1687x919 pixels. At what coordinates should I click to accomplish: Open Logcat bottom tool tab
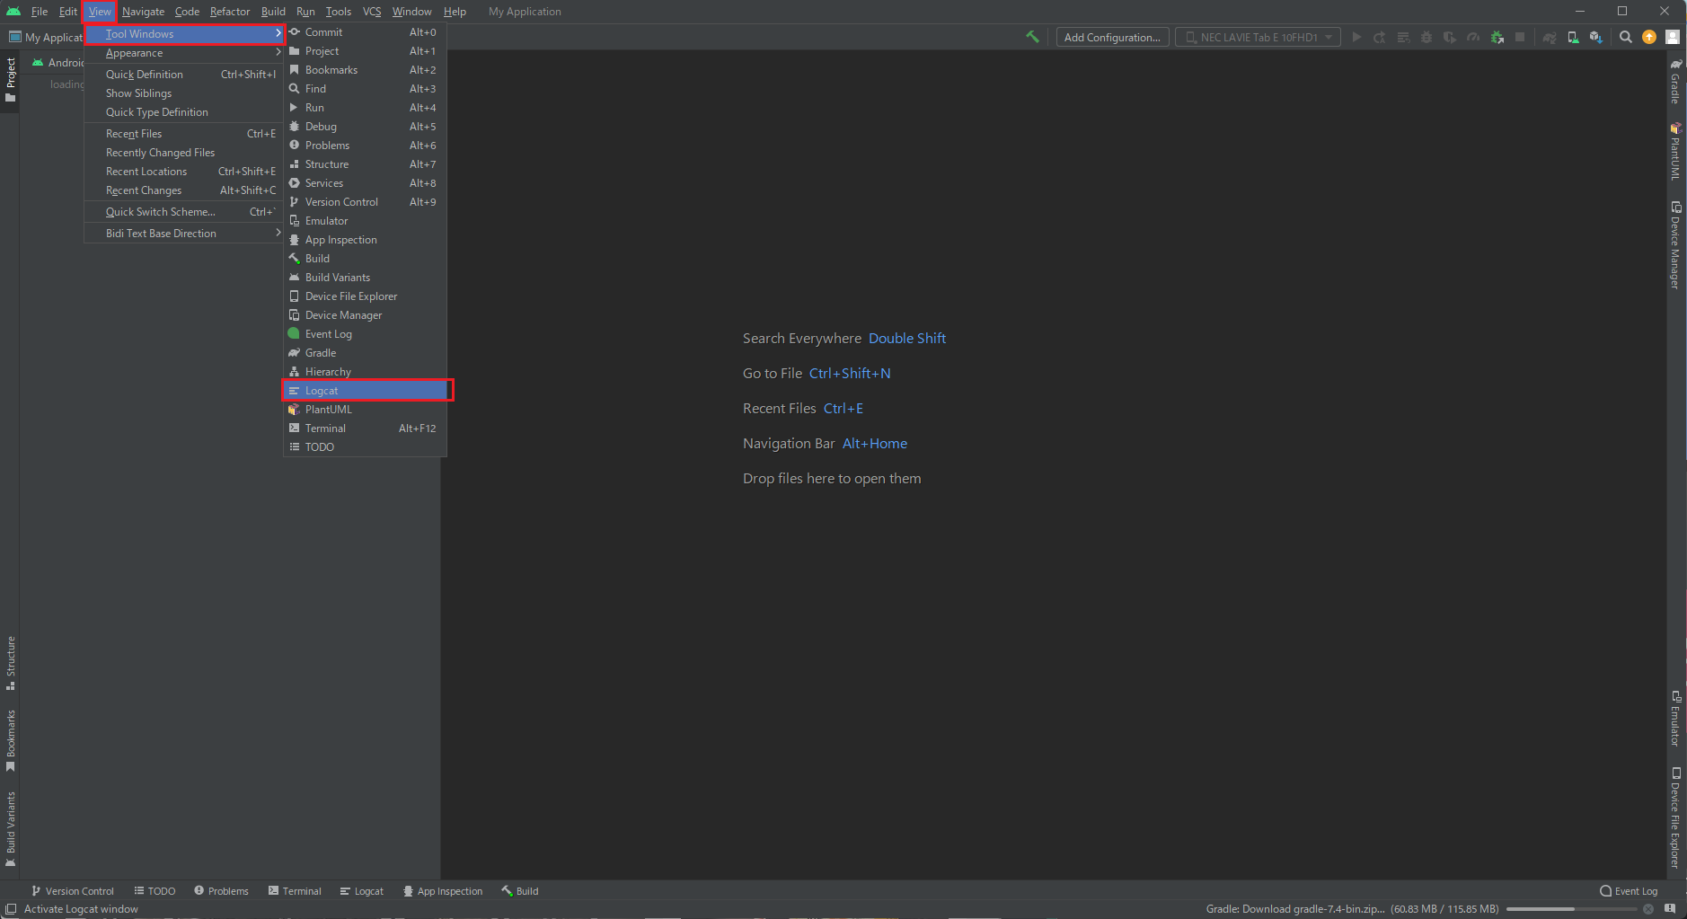click(362, 891)
